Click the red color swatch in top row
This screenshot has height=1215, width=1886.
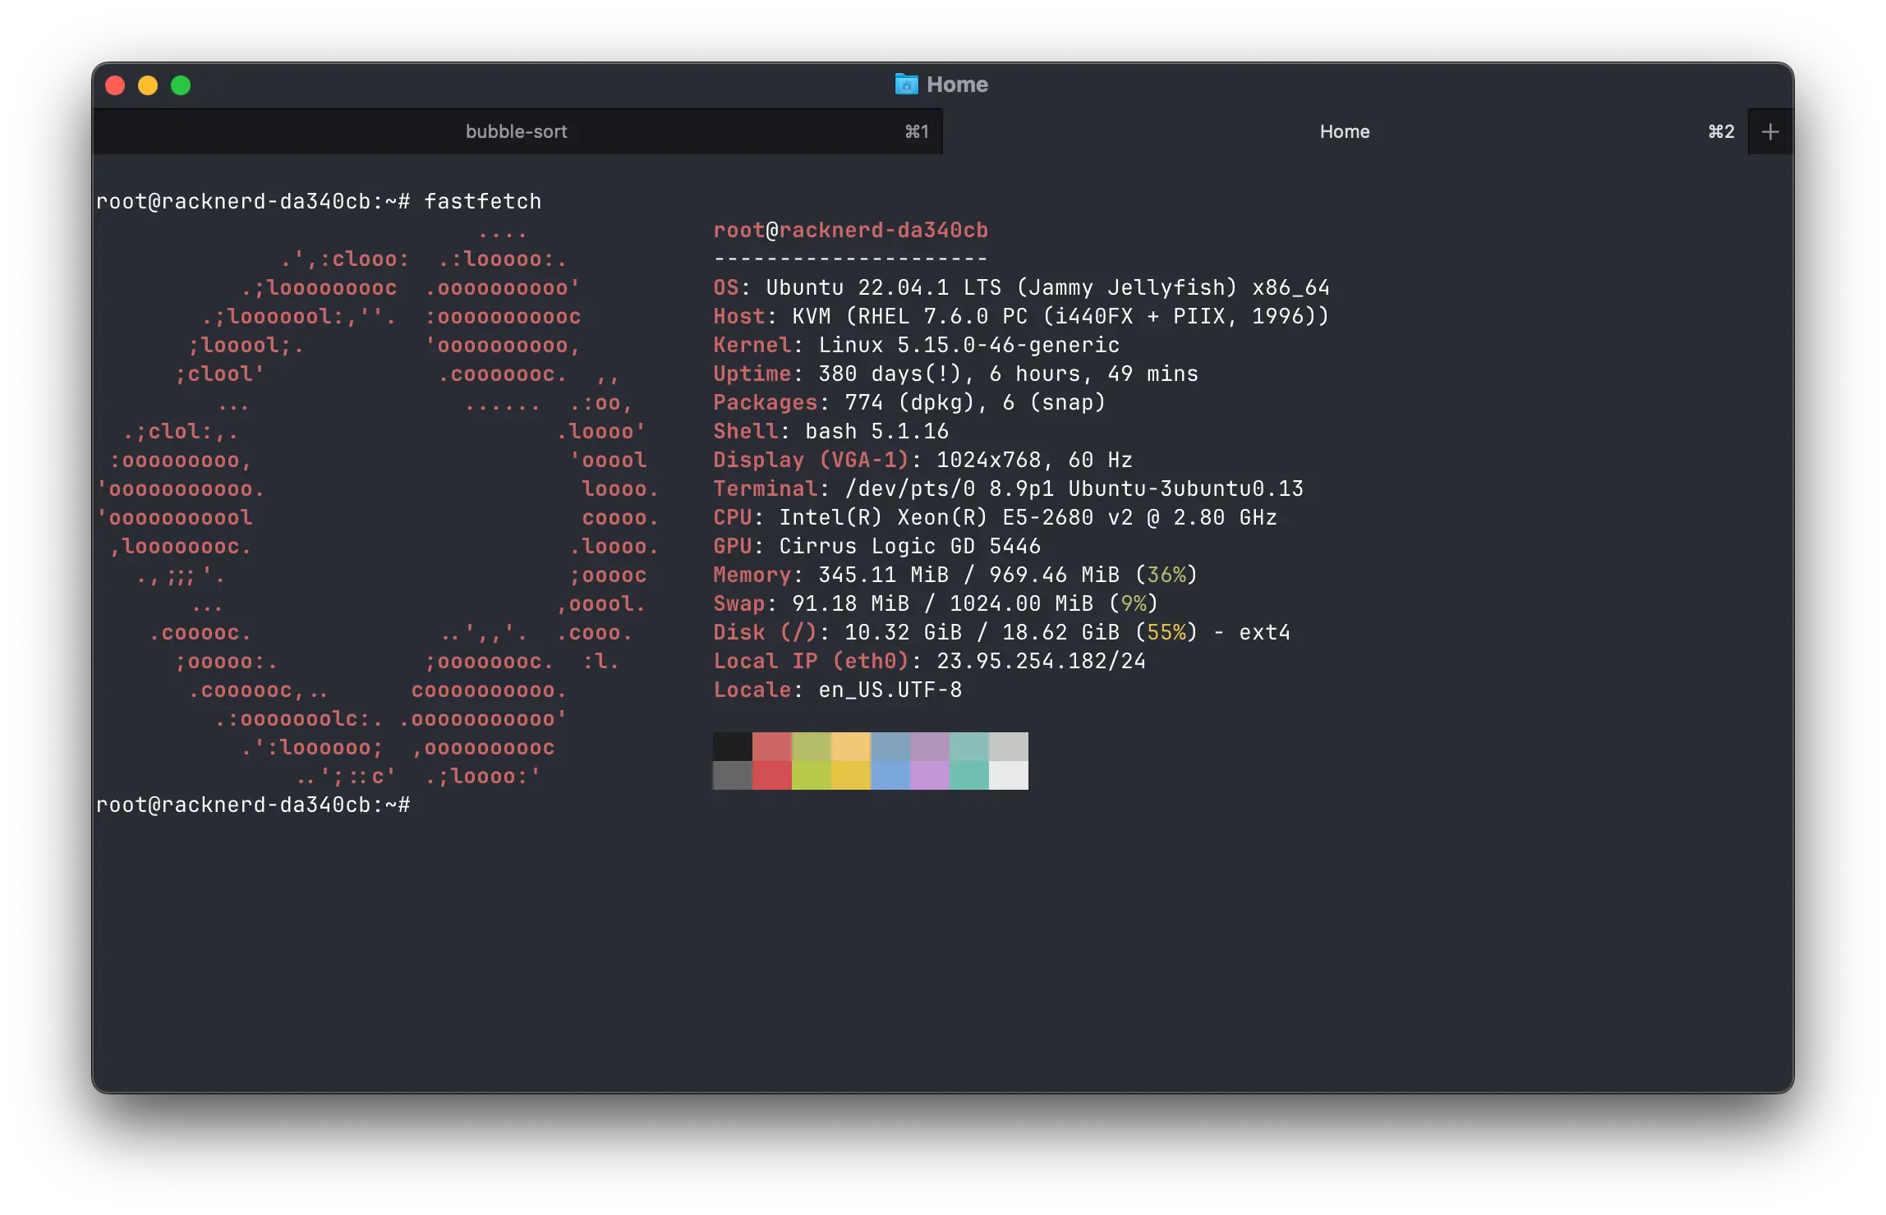click(771, 746)
